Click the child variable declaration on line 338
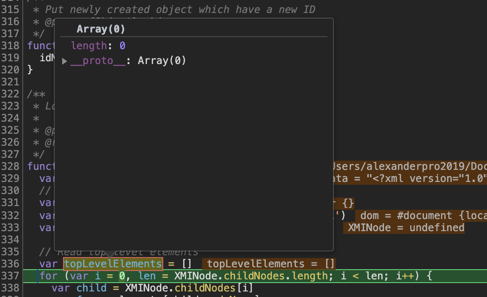 pos(91,288)
